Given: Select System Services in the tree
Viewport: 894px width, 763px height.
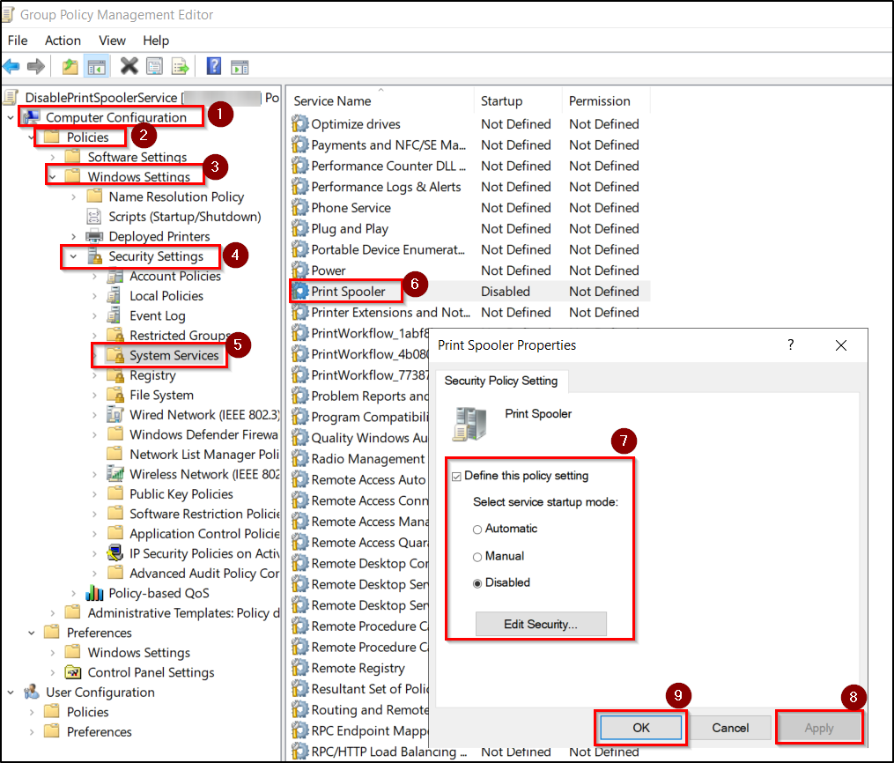Looking at the screenshot, I should tap(174, 355).
